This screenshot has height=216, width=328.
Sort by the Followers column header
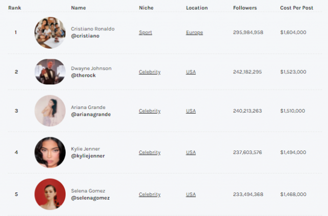(x=245, y=8)
